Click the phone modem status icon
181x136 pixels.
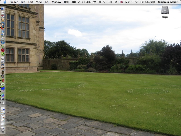pos(79,2)
